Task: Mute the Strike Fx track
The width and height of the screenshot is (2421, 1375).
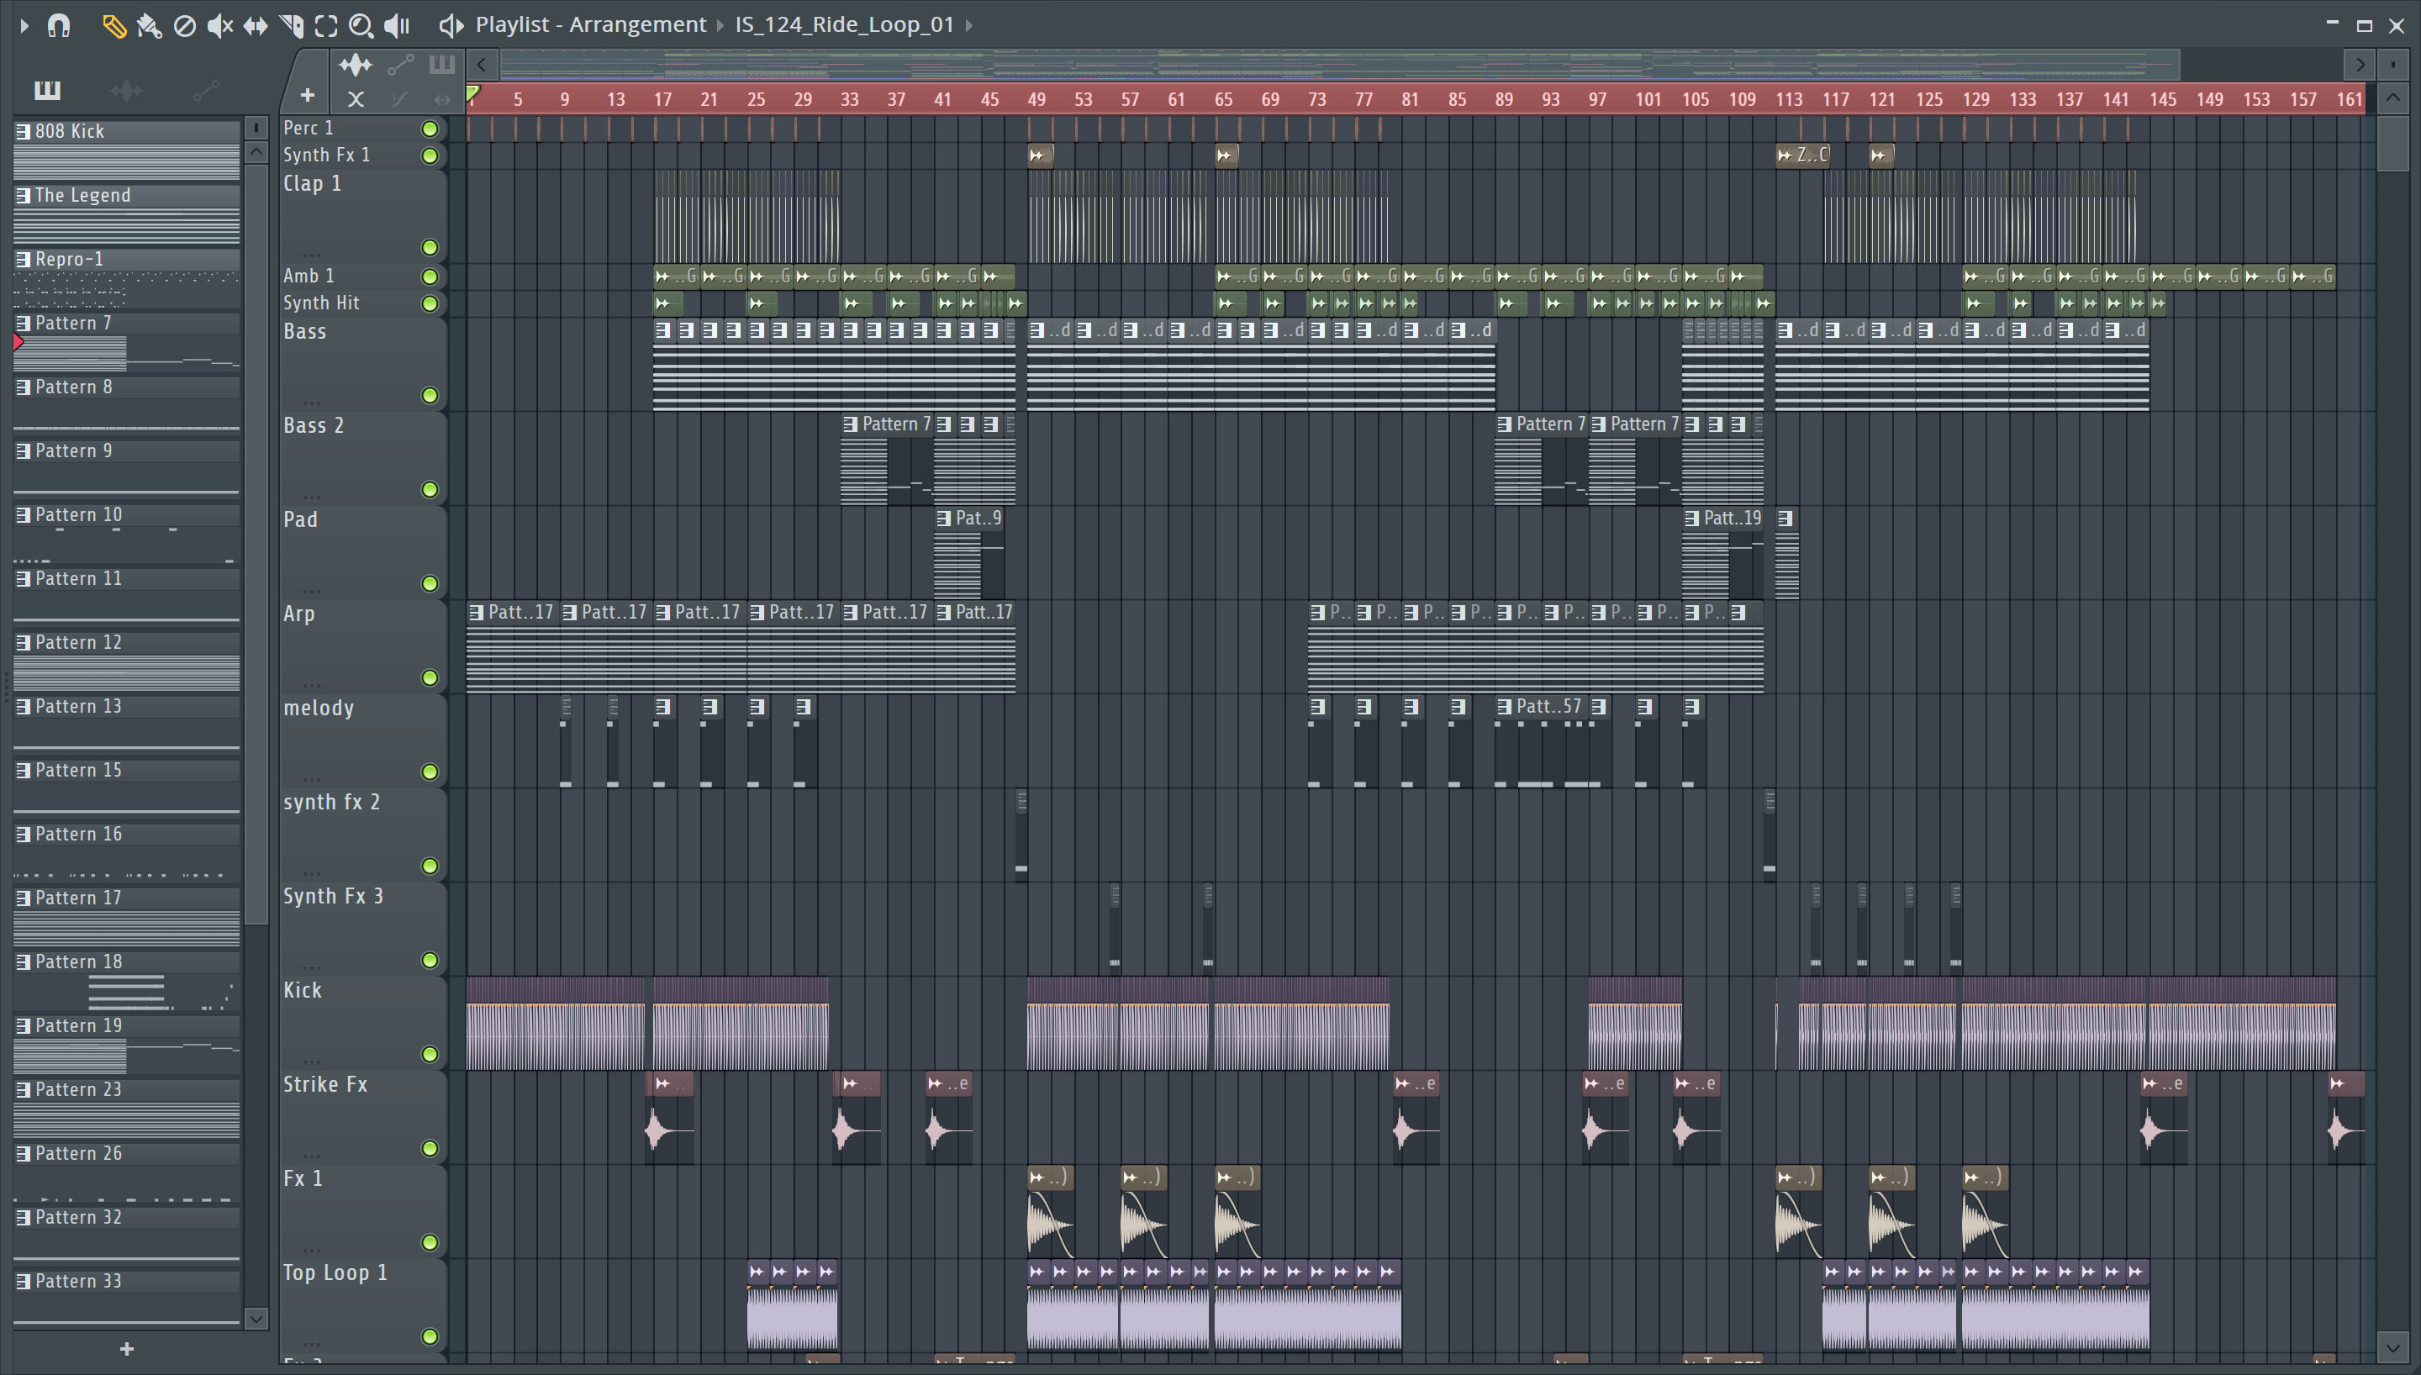Action: click(x=430, y=1148)
